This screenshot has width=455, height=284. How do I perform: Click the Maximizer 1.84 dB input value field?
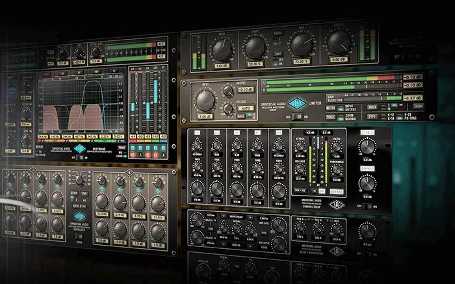(222, 66)
